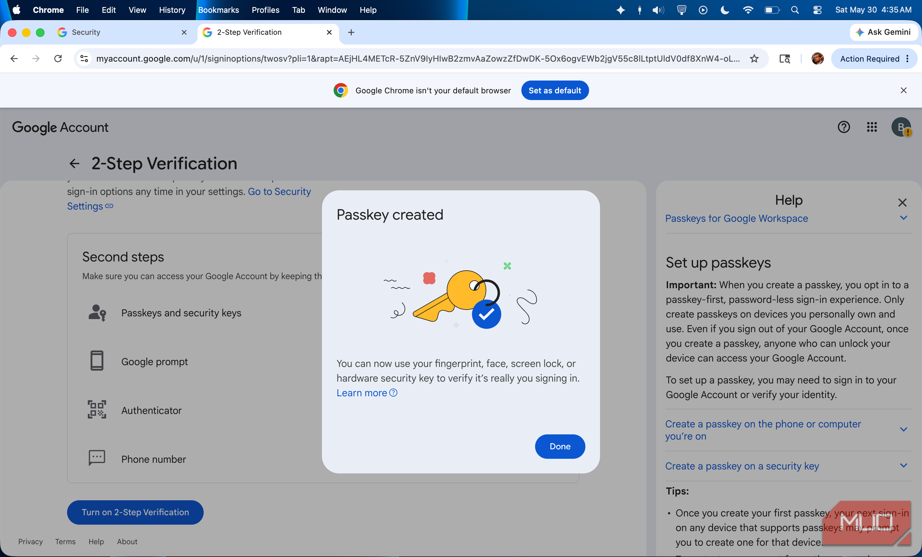Click the Action Required button

coord(869,59)
